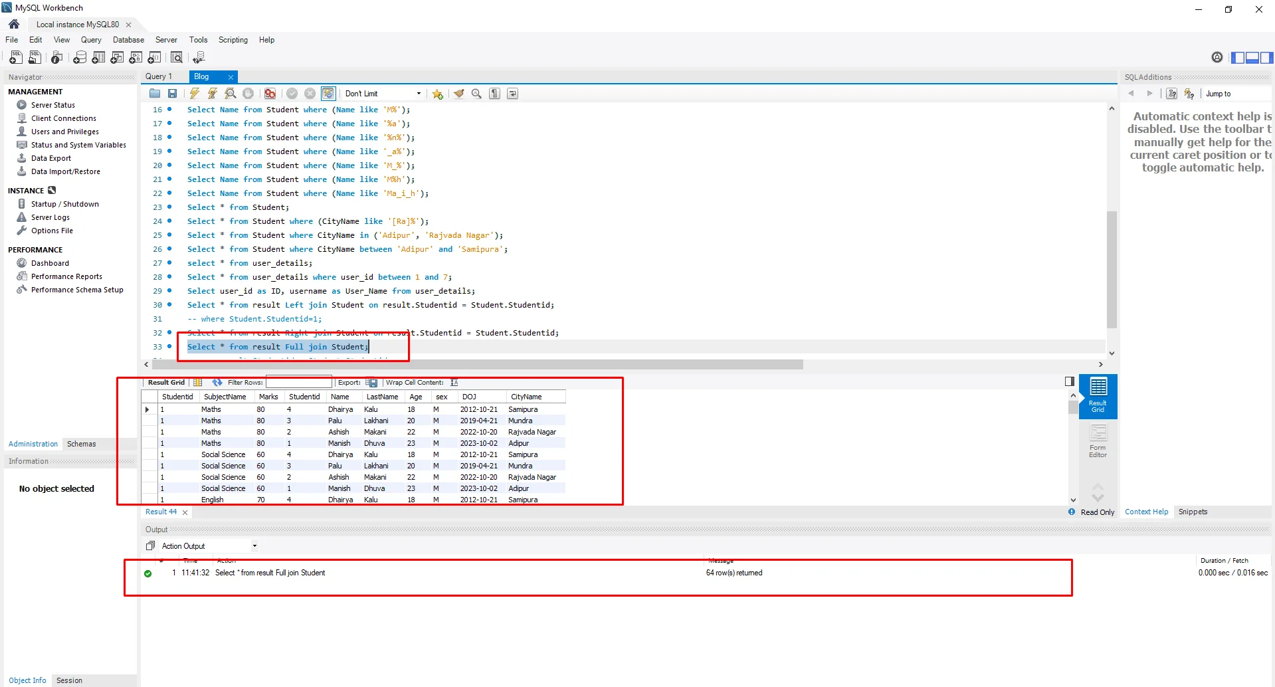Create new schema using toolbar database icon
Image resolution: width=1275 pixels, height=687 pixels.
point(80,58)
